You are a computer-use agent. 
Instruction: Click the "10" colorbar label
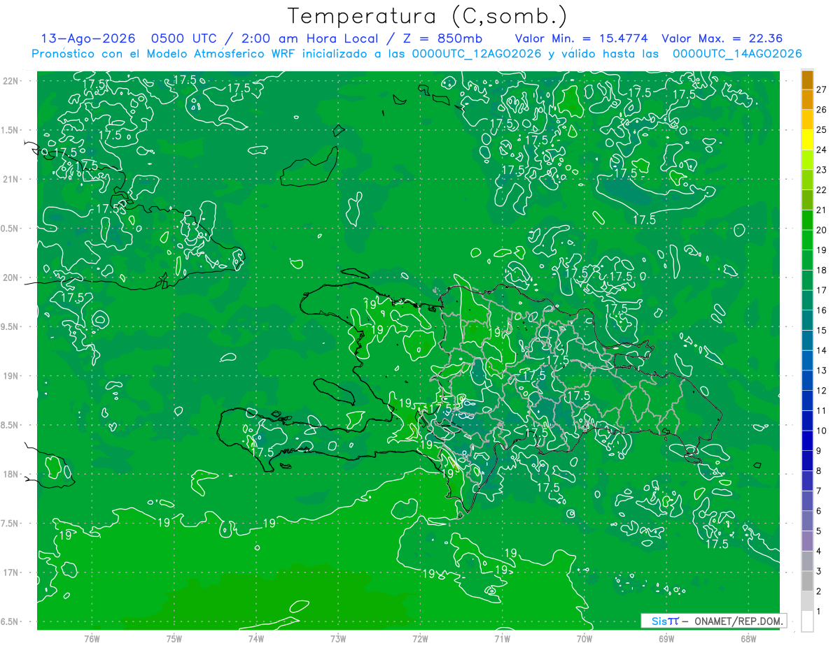click(821, 431)
